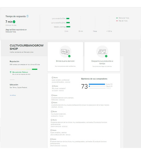The height and width of the screenshot is (155, 141).
Task: Click the Sábado y domingo green response bar
Action: pyautogui.click(x=68, y=27)
